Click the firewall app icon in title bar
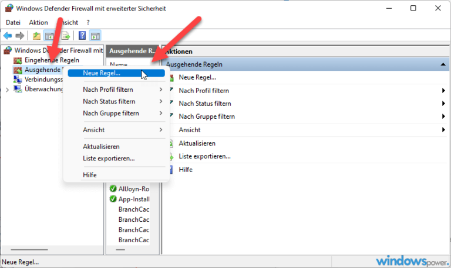This screenshot has height=268, width=451. [9, 8]
